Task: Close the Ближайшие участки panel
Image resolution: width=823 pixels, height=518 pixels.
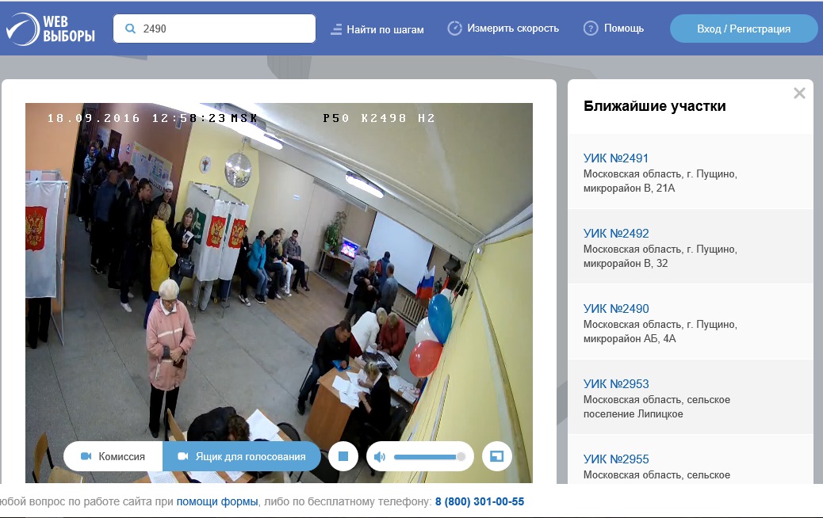Action: click(799, 93)
